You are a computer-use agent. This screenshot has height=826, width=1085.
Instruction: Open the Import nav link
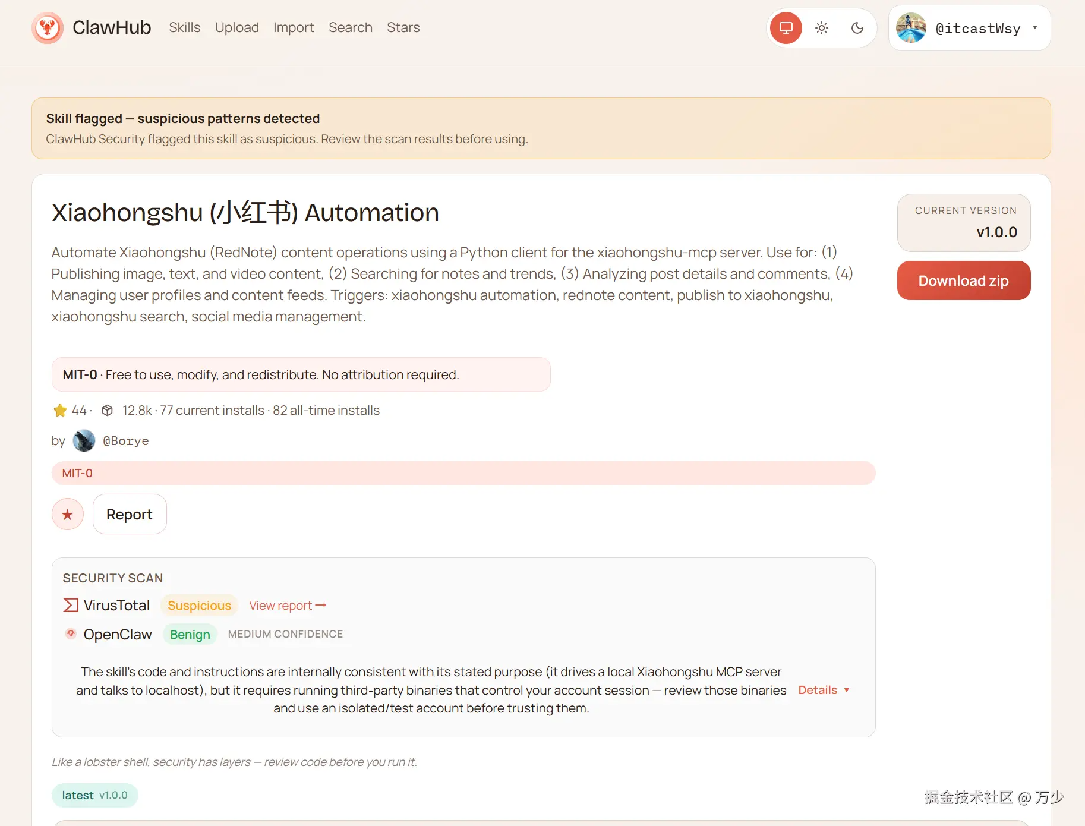(294, 28)
